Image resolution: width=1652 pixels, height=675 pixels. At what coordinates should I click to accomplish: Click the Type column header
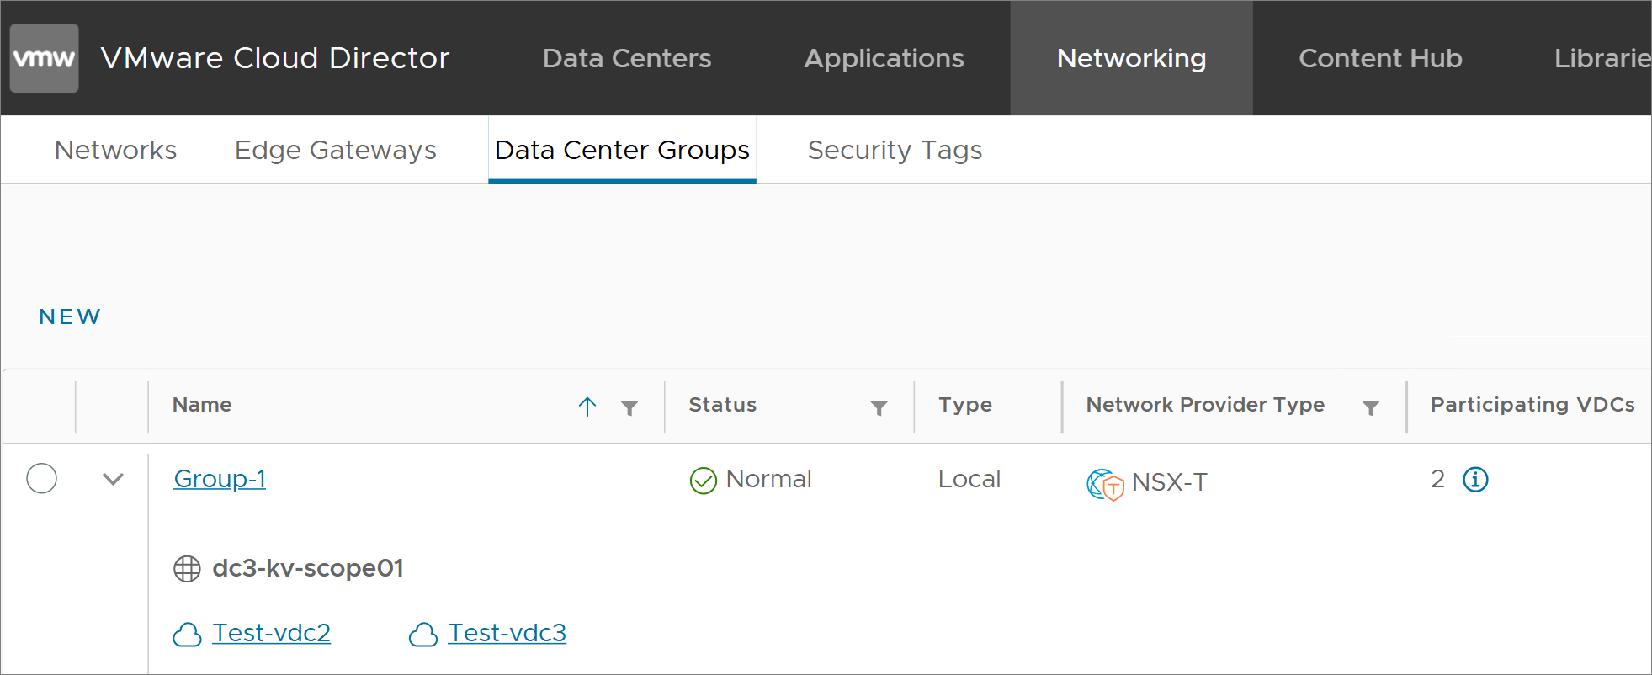(965, 406)
